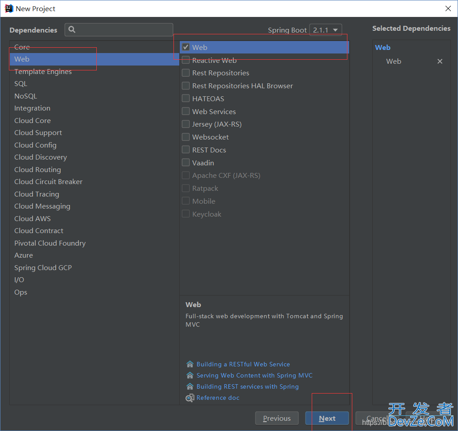Screen dimensions: 458x431
Task: Select the Ops category
Action: 95,292
